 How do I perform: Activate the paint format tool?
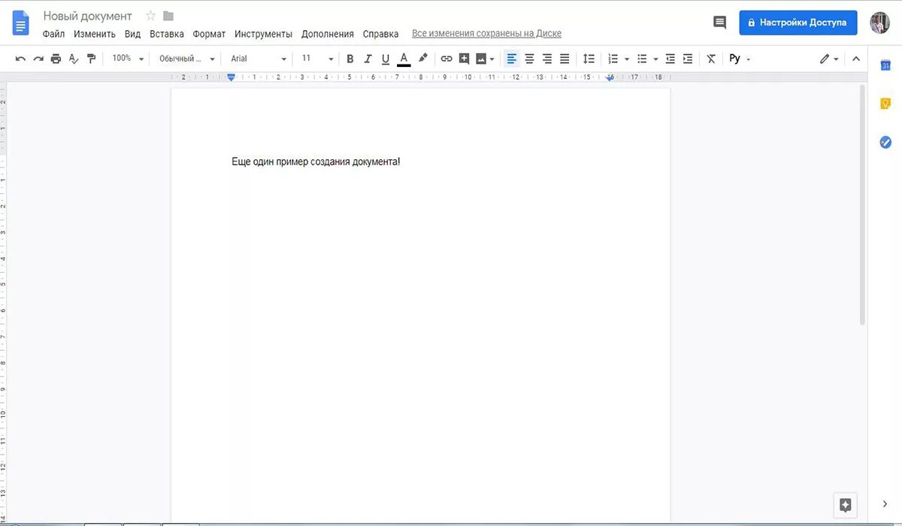[x=92, y=59]
